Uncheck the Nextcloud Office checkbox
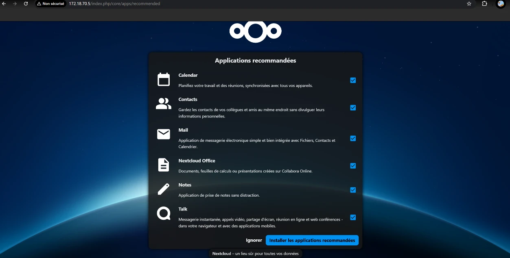 (x=353, y=166)
